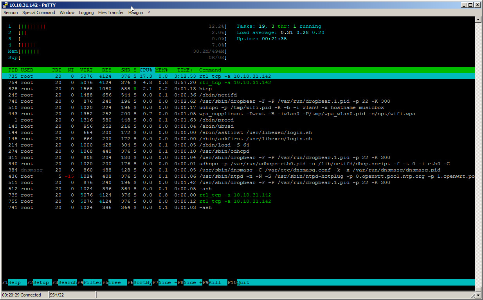Click the F2 Setup button

(40, 282)
